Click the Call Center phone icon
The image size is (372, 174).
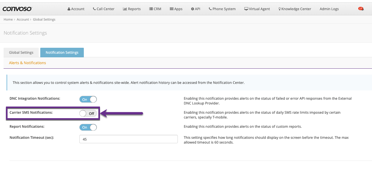click(94, 9)
